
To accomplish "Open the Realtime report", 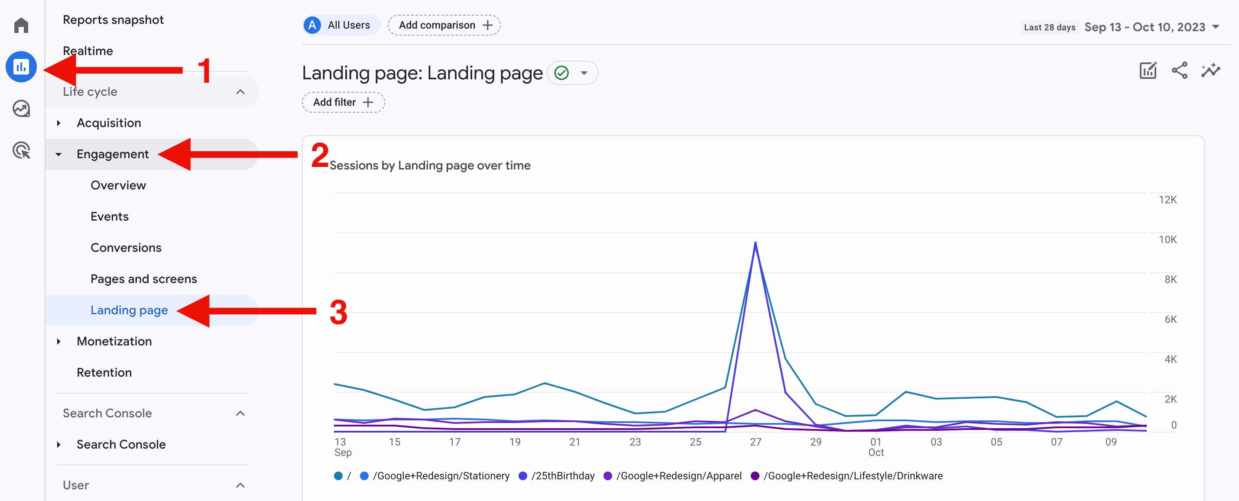I will tap(88, 50).
